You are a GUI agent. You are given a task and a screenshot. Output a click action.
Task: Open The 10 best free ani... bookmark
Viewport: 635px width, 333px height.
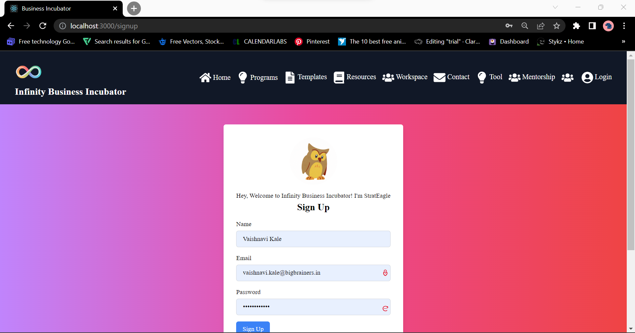(x=372, y=42)
